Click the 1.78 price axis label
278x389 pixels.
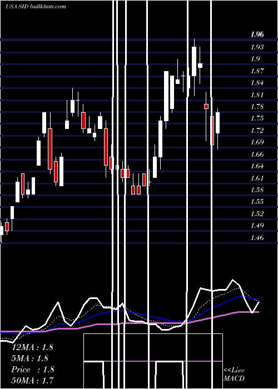pos(257,107)
